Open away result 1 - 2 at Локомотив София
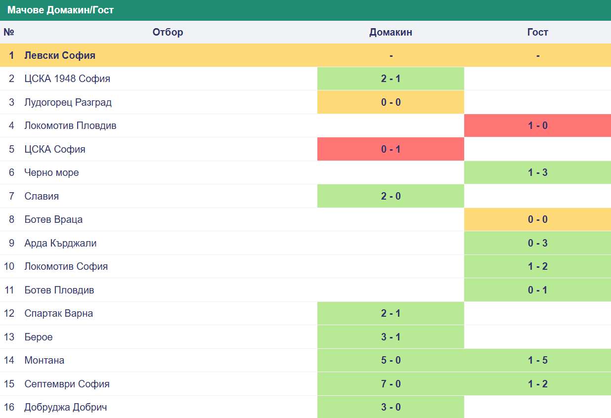This screenshot has height=418, width=611. tap(538, 266)
